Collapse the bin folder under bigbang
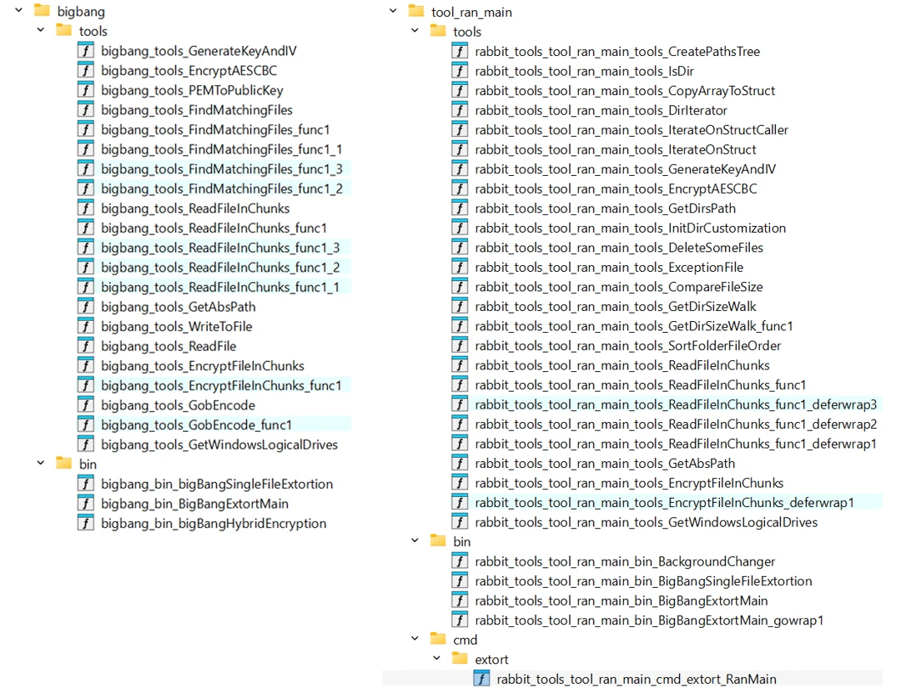Screen dimensions: 901x688 click(41, 463)
